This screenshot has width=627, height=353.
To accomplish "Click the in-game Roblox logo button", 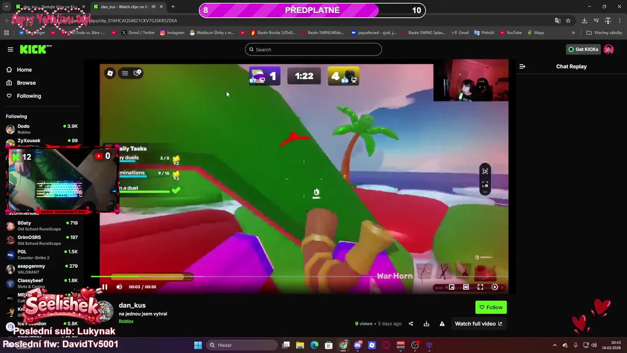I will (110, 73).
